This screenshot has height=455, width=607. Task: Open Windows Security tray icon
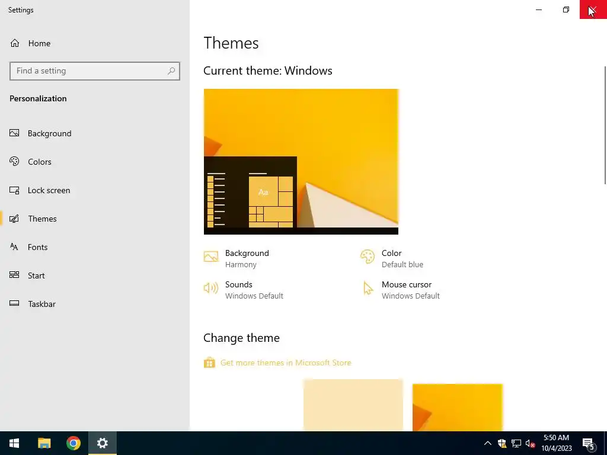[x=502, y=443]
